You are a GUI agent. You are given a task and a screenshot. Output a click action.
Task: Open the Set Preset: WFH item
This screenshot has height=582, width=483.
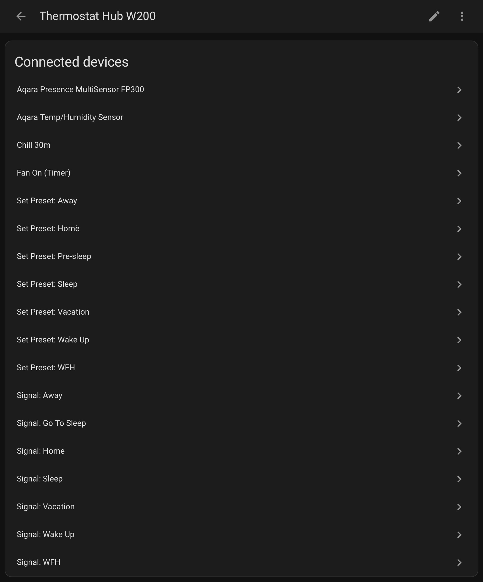coord(46,368)
